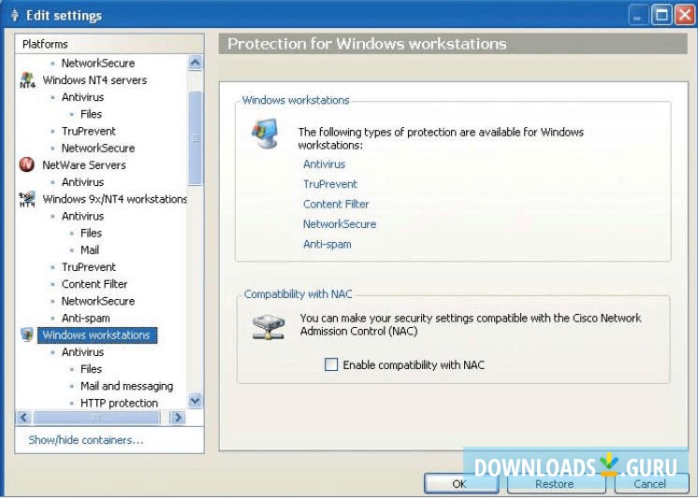Maximize the Edit settings window

click(662, 15)
